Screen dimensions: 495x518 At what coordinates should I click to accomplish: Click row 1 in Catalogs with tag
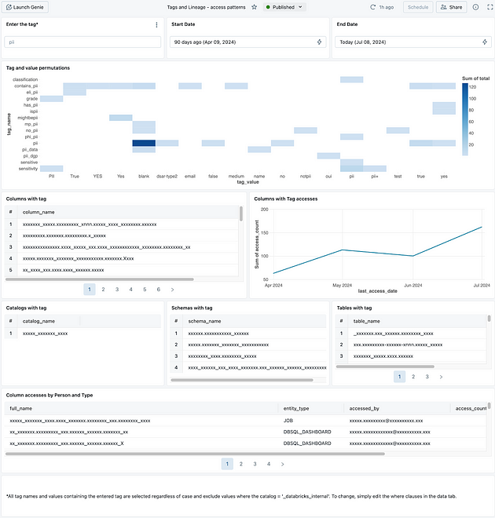pyautogui.click(x=82, y=334)
